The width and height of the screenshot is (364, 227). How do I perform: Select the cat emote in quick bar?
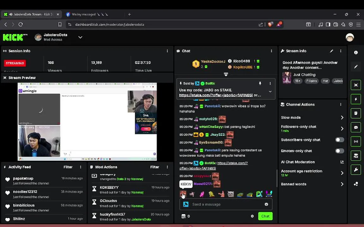tap(231, 194)
